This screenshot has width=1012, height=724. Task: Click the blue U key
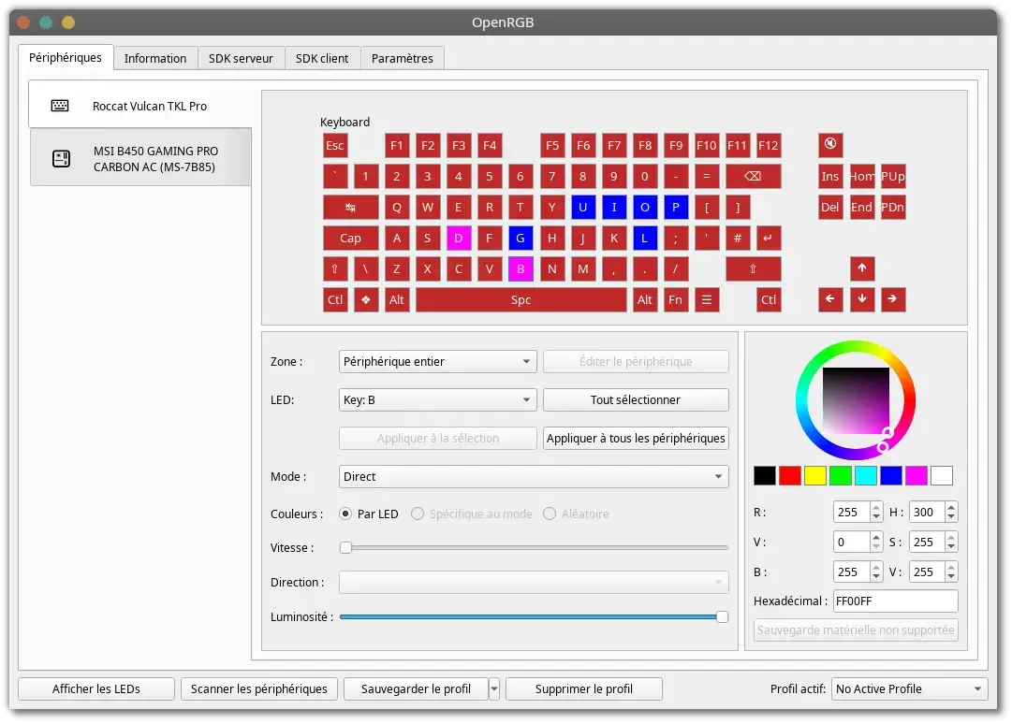coord(582,207)
